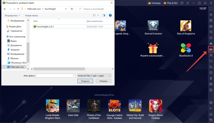
Task: Click the Install APK sidebar icon
Action: pos(211,49)
